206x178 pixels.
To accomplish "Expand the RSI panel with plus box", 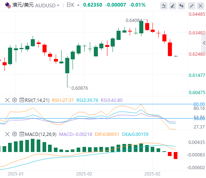I will pyautogui.click(x=22, y=100).
